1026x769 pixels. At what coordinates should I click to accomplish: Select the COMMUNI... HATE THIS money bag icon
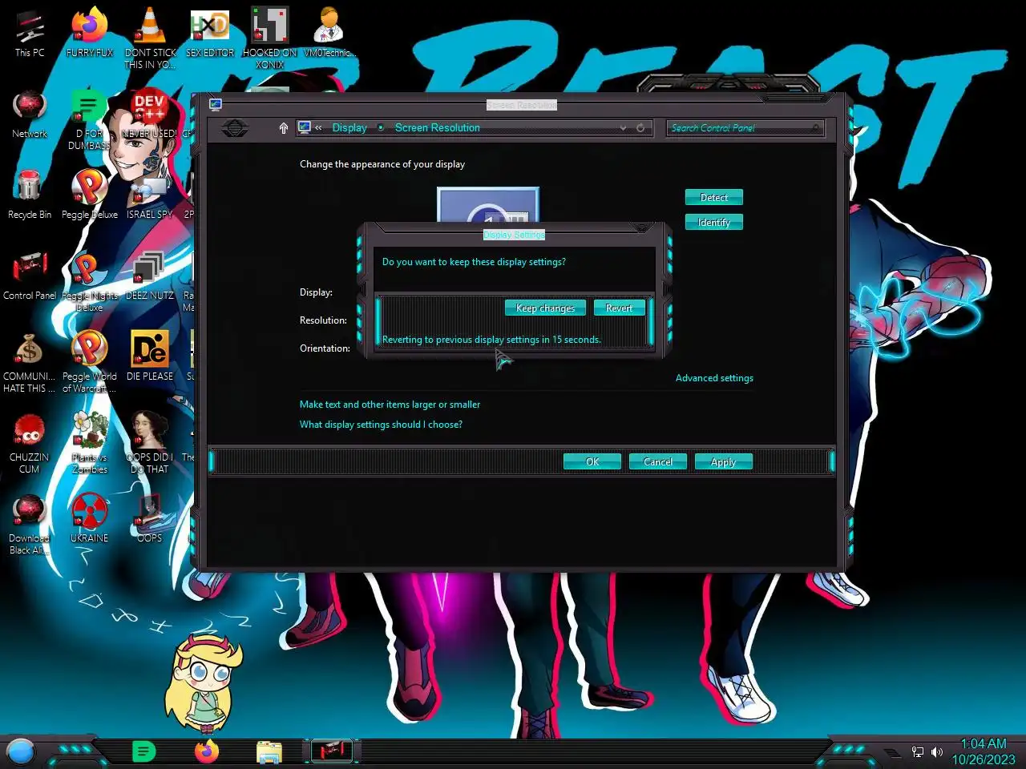(30, 363)
